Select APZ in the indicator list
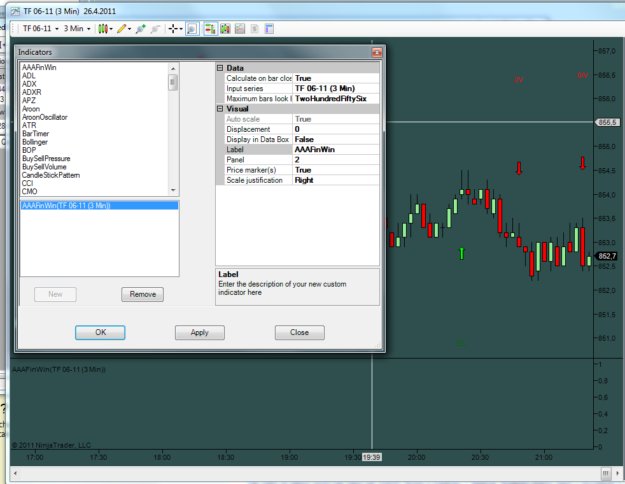 pyautogui.click(x=29, y=101)
